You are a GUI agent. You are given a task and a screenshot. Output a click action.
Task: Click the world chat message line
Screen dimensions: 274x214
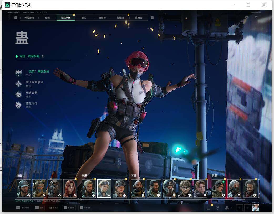coord(38,201)
